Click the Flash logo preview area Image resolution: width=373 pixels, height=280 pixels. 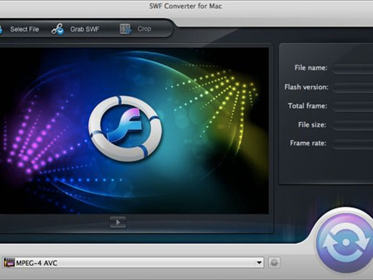[134, 131]
